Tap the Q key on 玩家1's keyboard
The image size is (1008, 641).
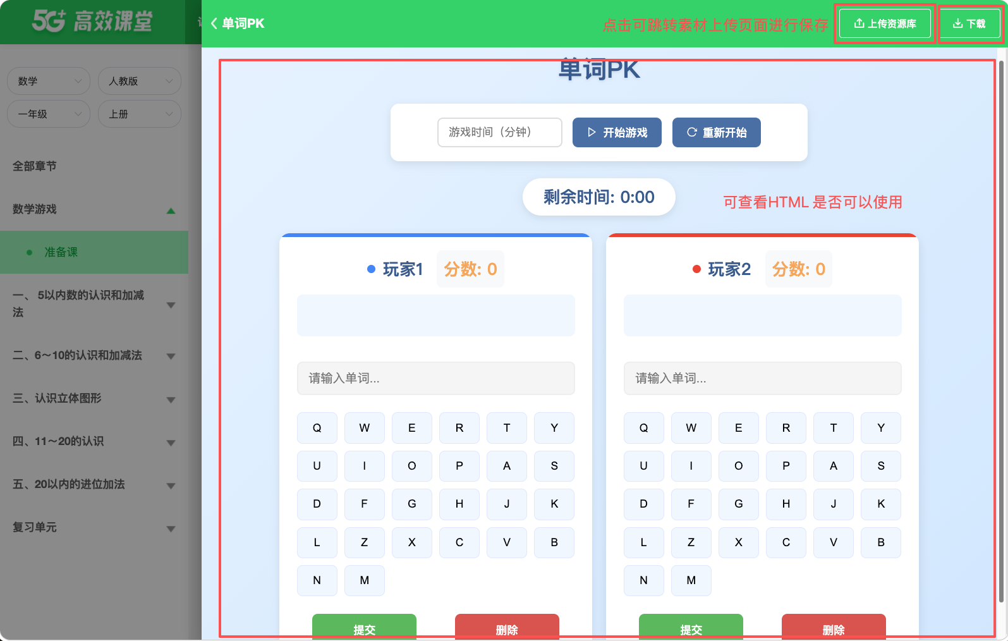pyautogui.click(x=317, y=428)
